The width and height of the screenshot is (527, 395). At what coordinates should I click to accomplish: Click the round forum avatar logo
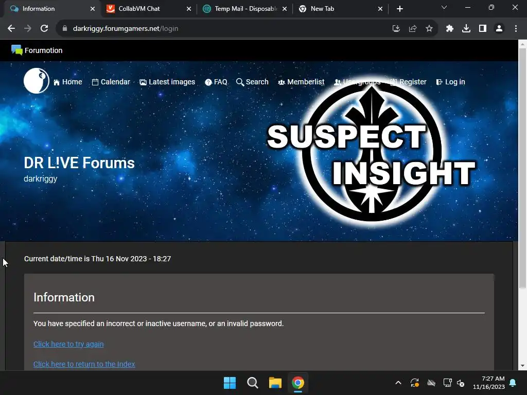click(37, 81)
